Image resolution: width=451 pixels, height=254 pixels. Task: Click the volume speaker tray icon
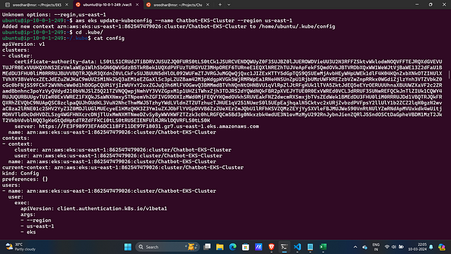[x=394, y=247]
